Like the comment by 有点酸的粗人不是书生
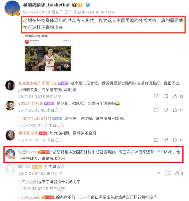The image size is (189, 201). pos(175,96)
